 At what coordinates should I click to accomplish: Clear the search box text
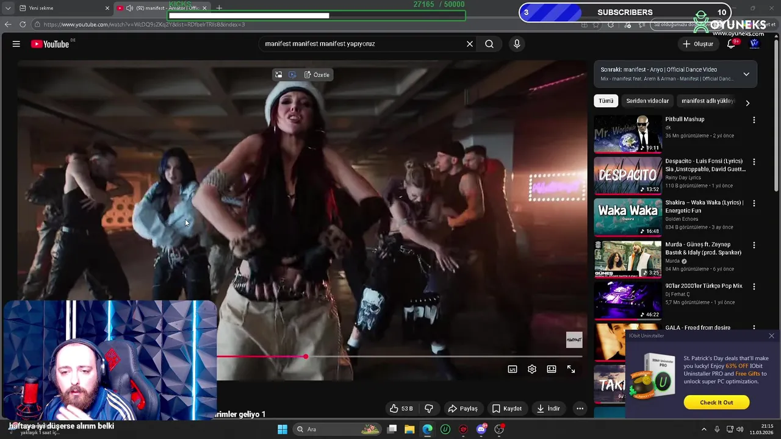[x=470, y=44]
